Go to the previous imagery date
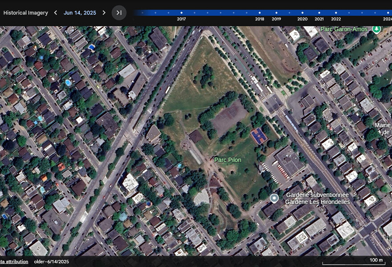This screenshot has height=267, width=392. pos(56,13)
